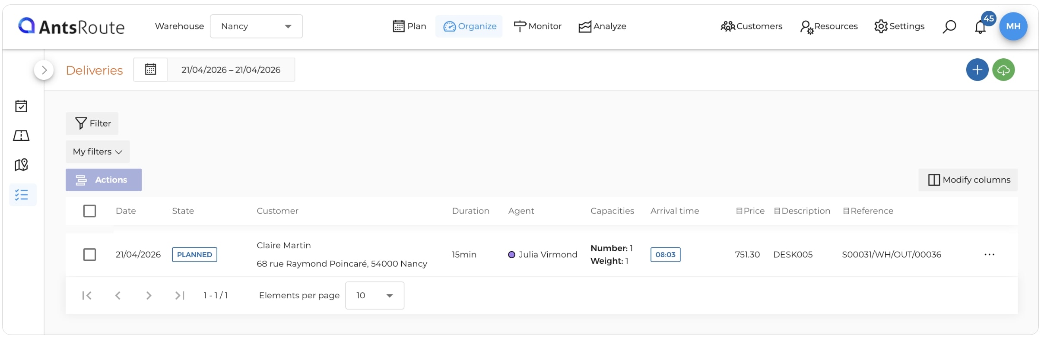Open the MH user avatar menu
Viewport: 1041px width, 338px height.
click(x=1013, y=26)
